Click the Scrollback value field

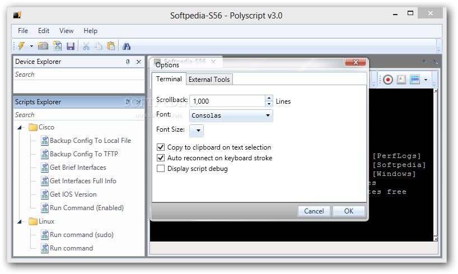click(x=227, y=101)
